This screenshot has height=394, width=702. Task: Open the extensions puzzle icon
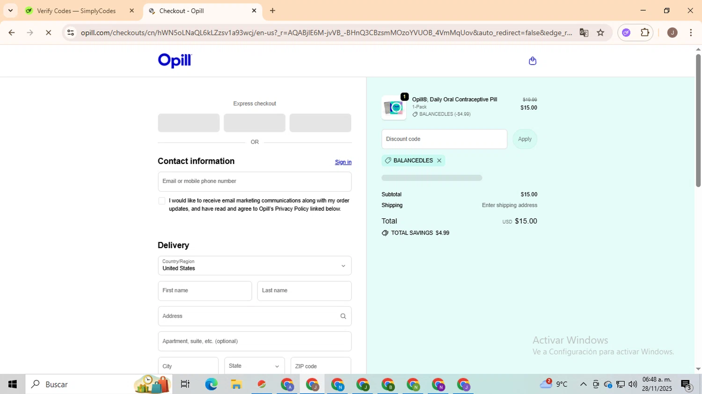(x=644, y=33)
